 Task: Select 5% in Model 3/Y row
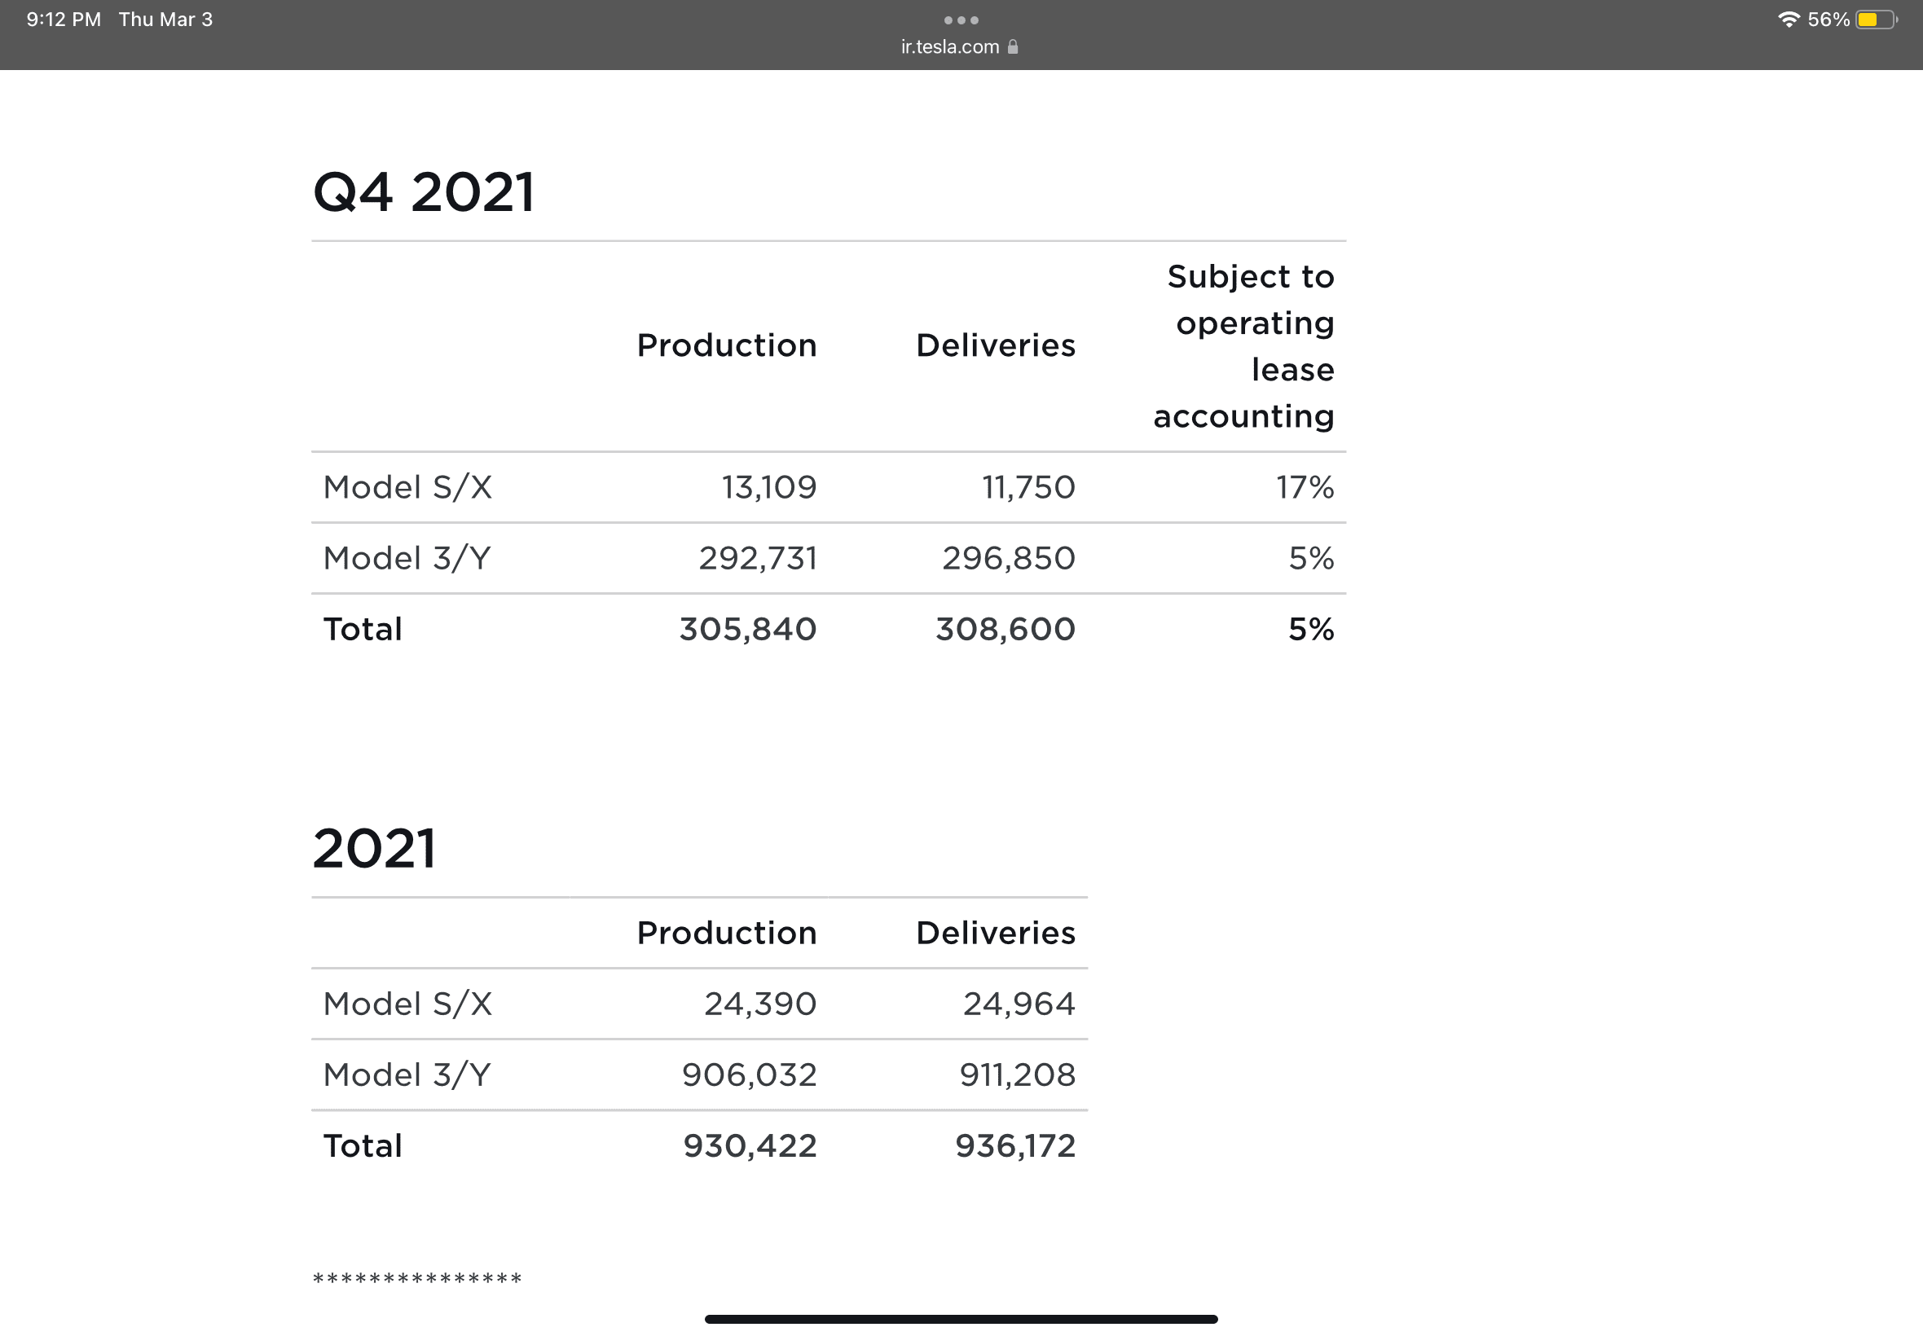(1312, 558)
